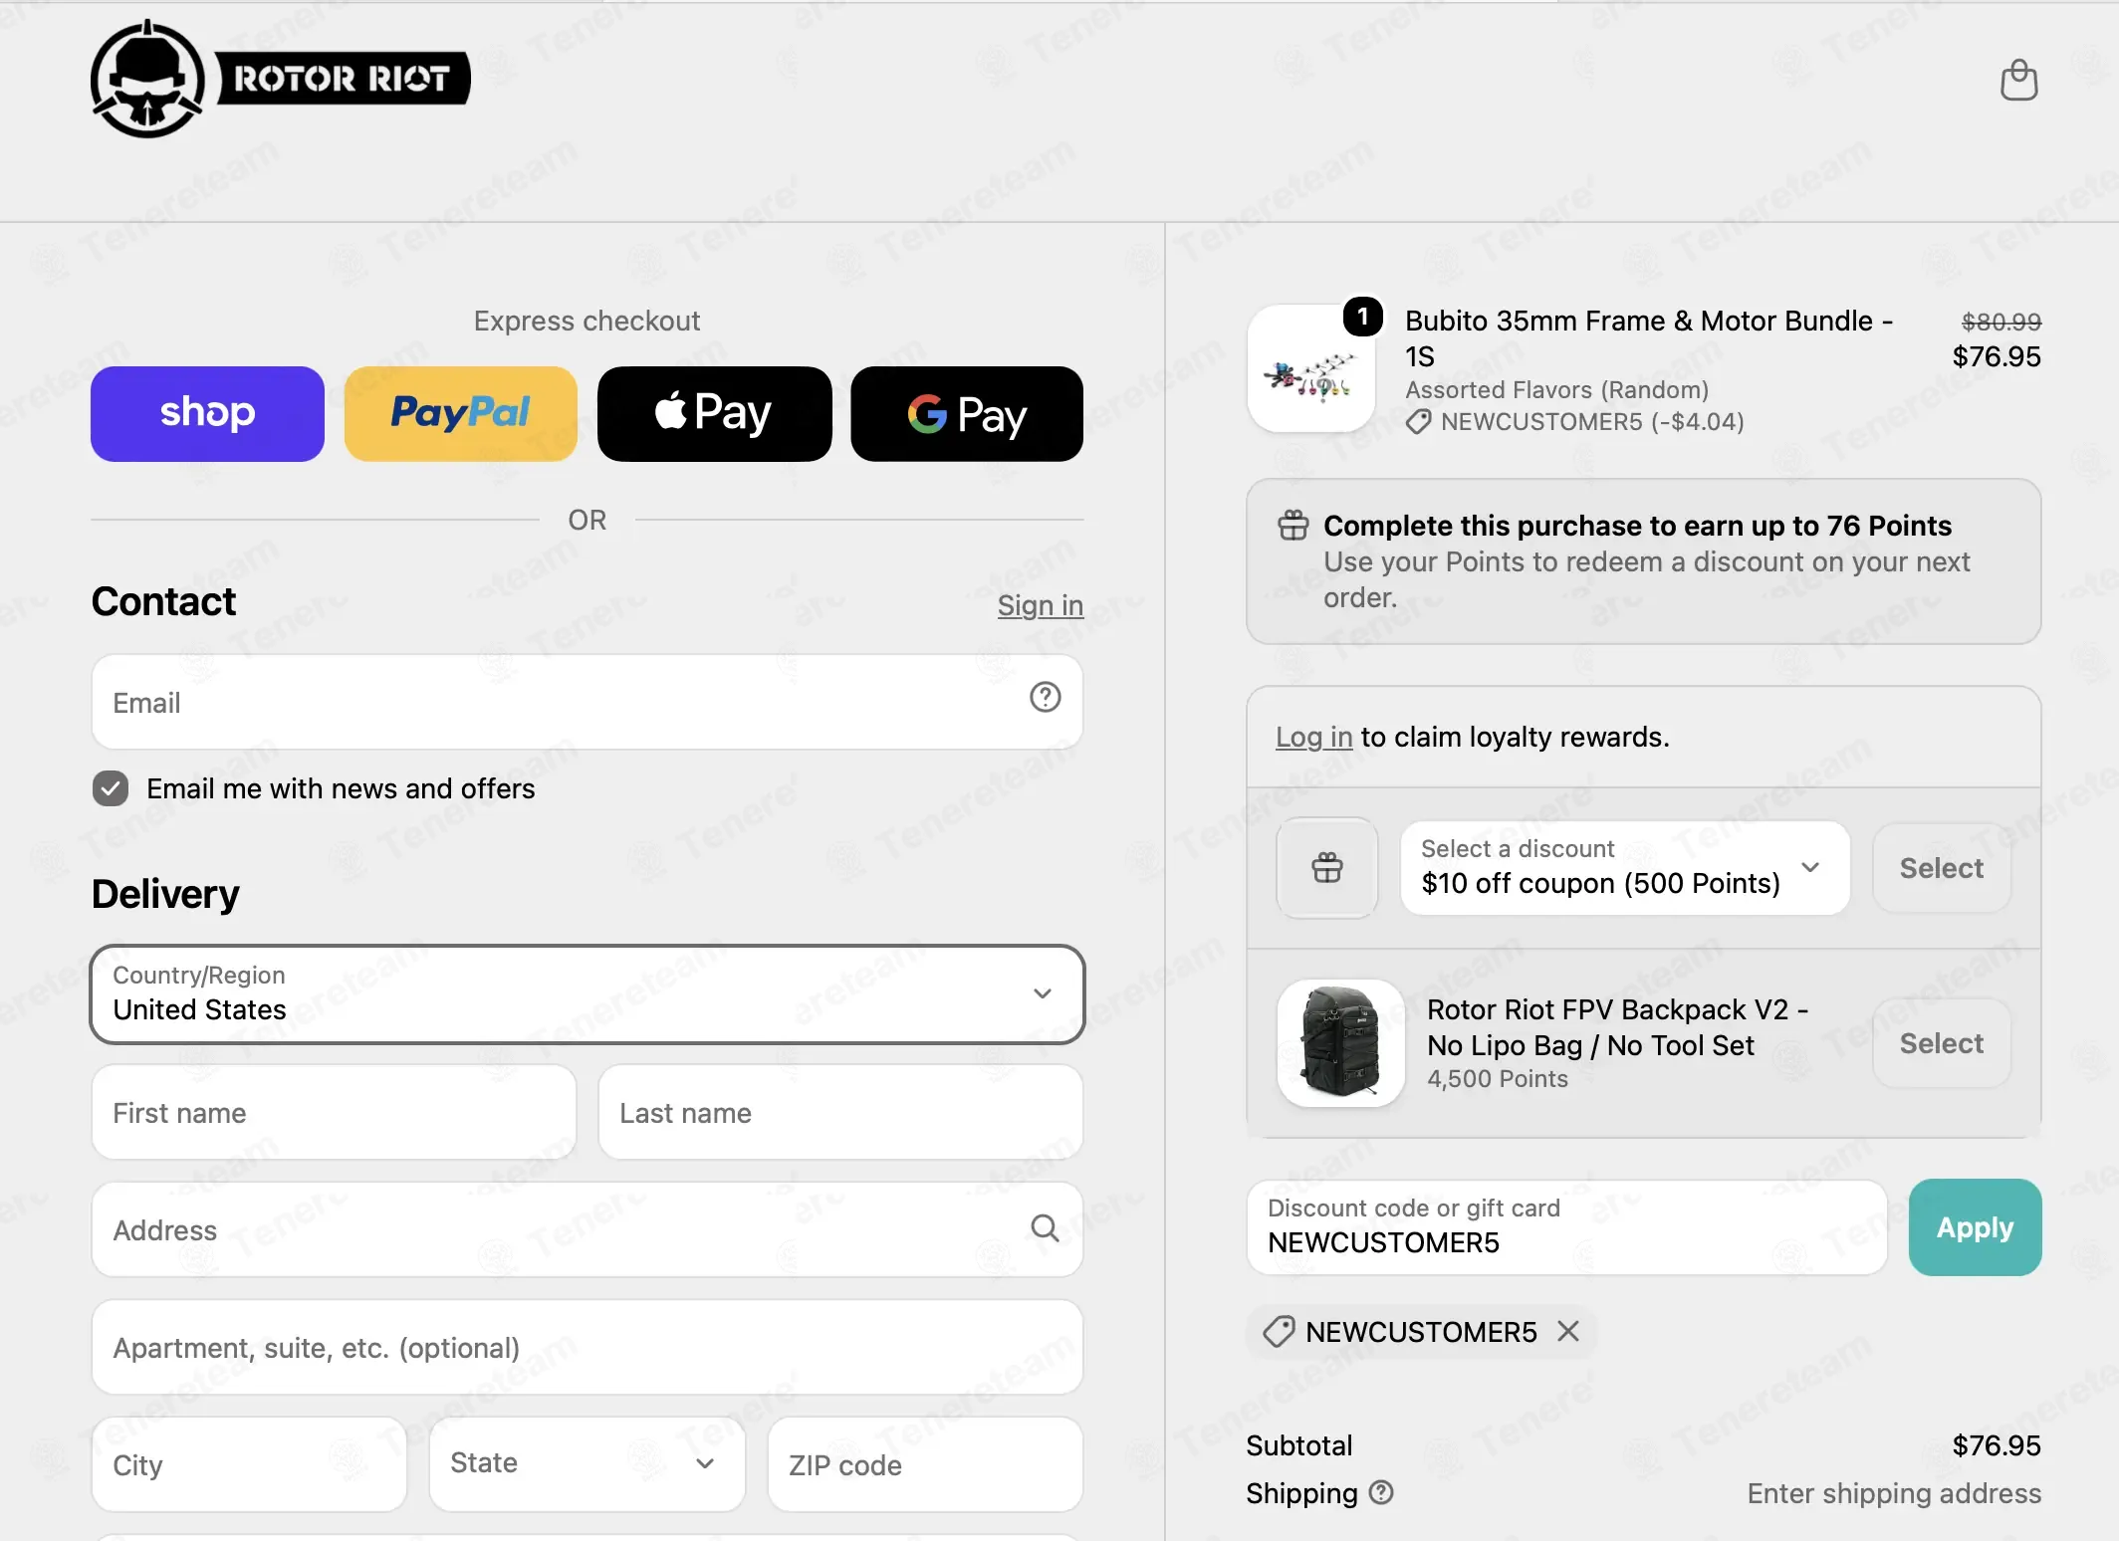Focus the Email input field
Image resolution: width=2119 pixels, height=1541 pixels.
pyautogui.click(x=587, y=702)
